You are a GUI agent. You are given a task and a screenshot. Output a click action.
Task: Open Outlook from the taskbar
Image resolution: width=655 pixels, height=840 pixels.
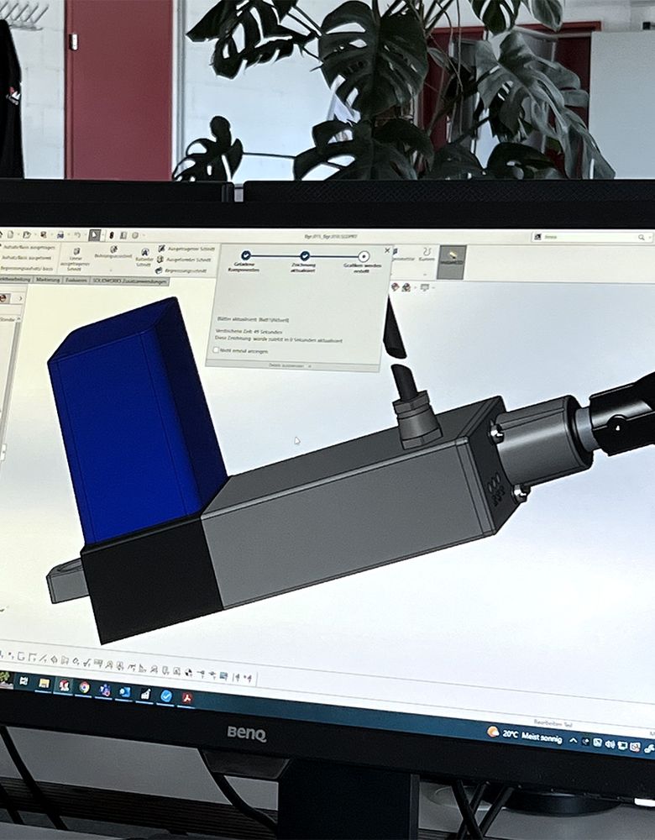pos(125,692)
